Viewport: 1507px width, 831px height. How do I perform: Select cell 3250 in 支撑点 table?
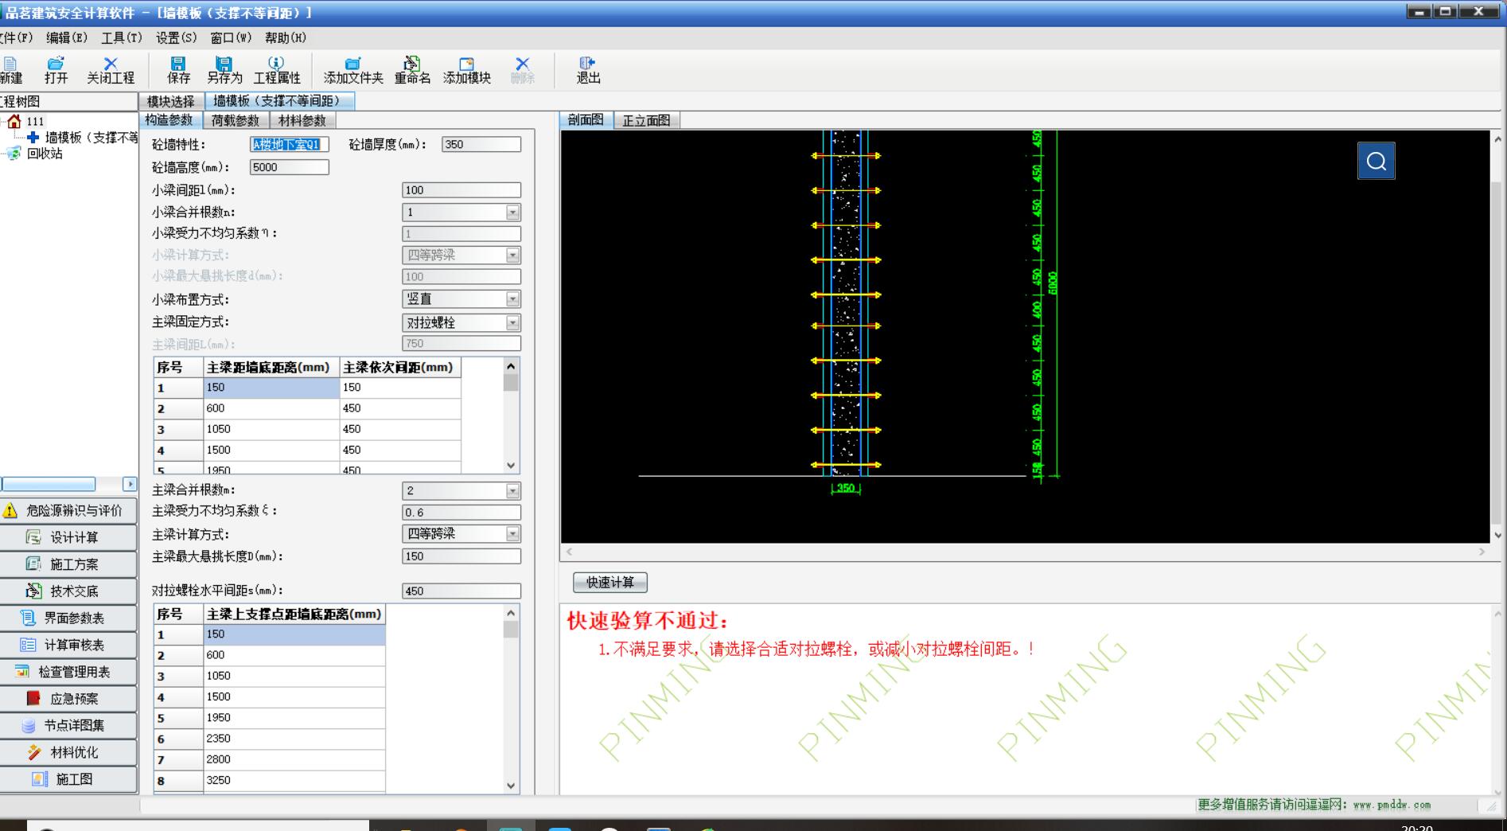294,780
